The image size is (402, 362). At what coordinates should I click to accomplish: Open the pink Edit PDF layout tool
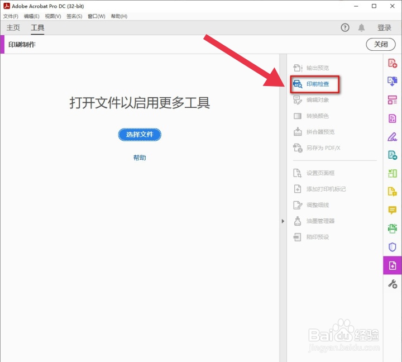(x=393, y=100)
